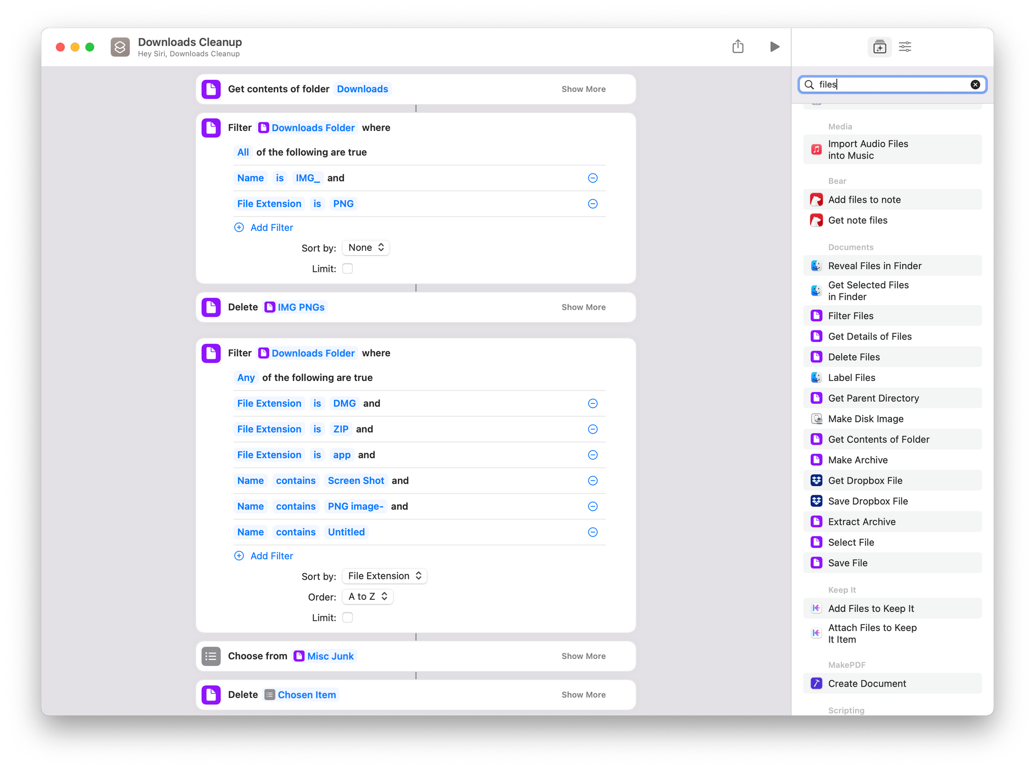Click the IMG PNGs variable token

(x=295, y=307)
